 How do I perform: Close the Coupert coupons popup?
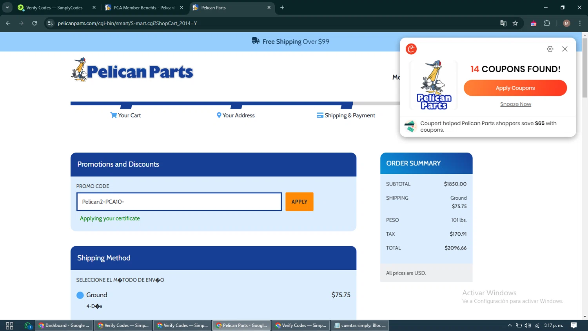pyautogui.click(x=565, y=49)
